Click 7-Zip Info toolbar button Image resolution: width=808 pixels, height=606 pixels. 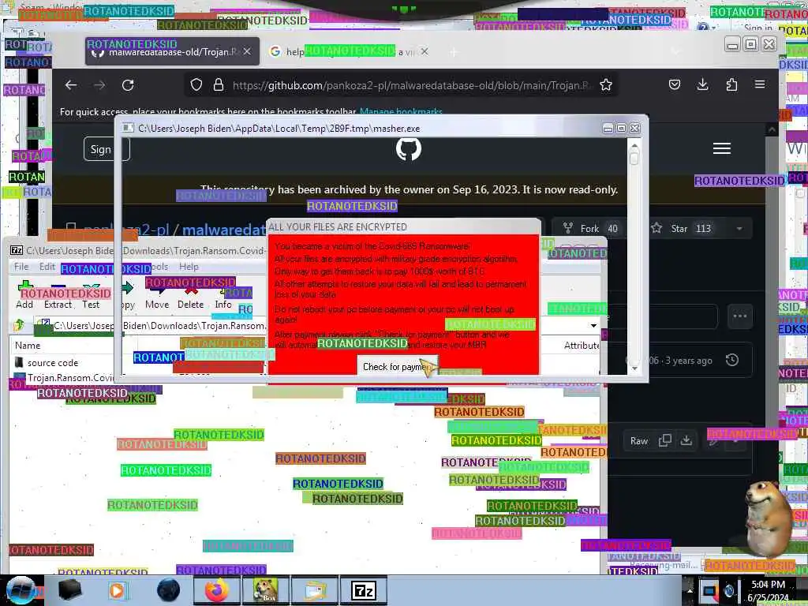click(x=223, y=295)
